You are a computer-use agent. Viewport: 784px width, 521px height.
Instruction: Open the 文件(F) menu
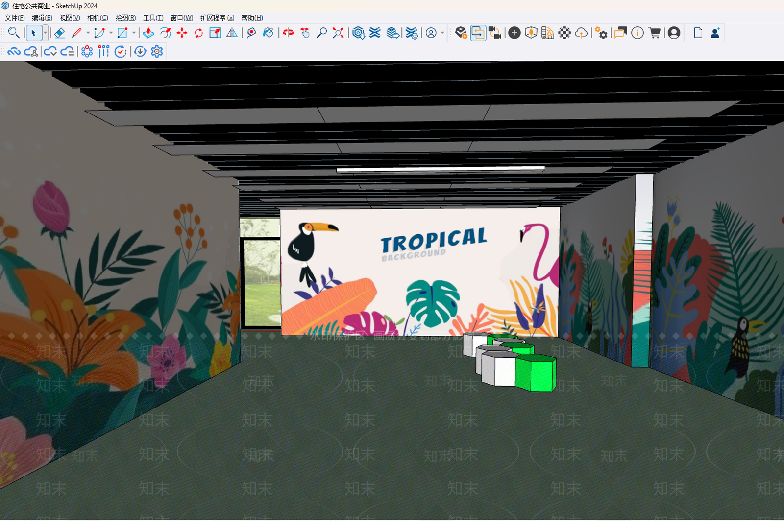pos(15,18)
